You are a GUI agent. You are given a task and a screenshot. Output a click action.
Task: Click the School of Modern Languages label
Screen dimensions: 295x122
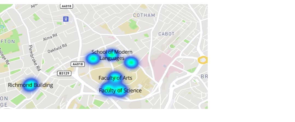point(112,55)
